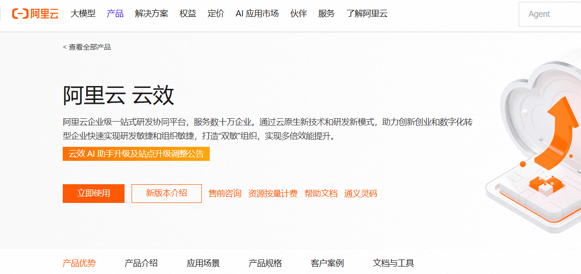This screenshot has width=581, height=274.
Task: Open the 售前咨询 link
Action: 225,194
